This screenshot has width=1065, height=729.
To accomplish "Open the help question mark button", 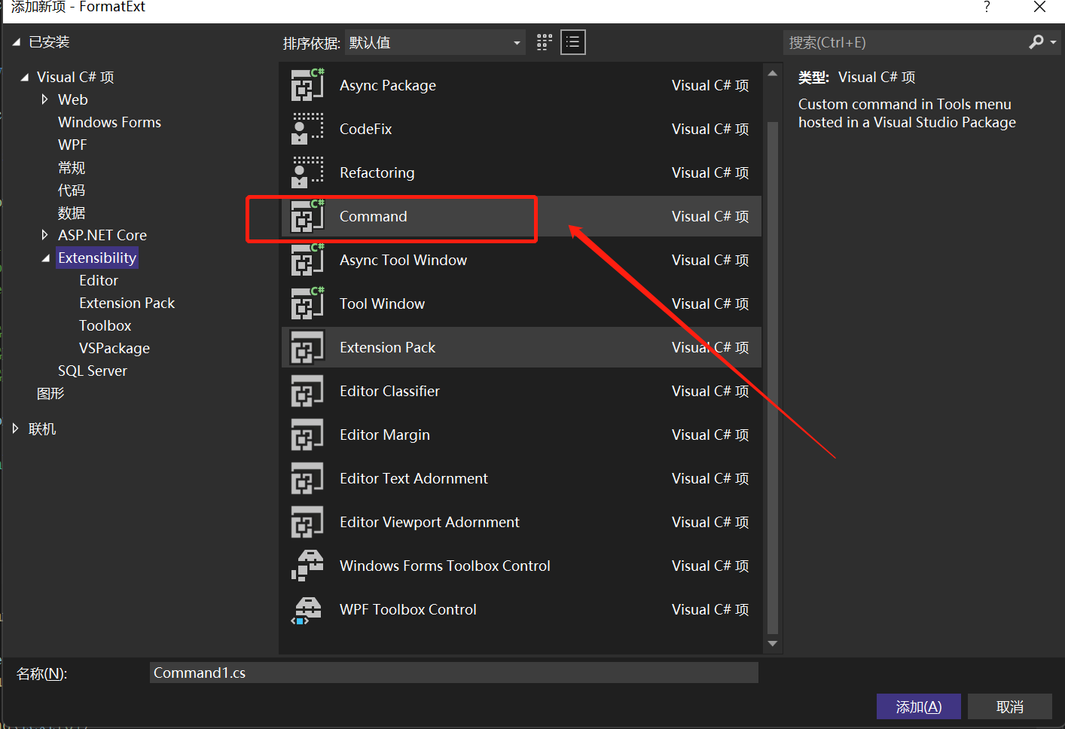I will tap(987, 7).
